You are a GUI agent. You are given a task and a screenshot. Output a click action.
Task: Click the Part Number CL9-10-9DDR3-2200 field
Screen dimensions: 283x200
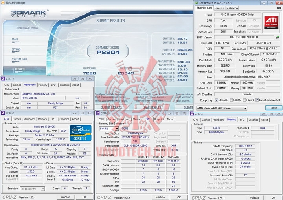click(135, 145)
